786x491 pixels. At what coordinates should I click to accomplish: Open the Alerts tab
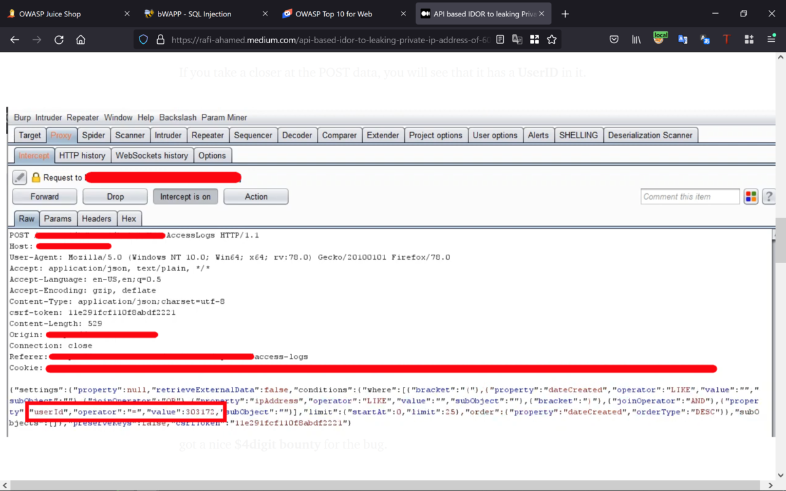click(x=538, y=136)
